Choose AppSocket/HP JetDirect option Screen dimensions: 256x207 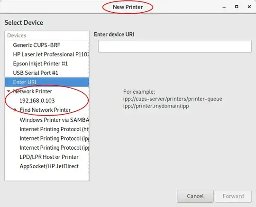(47, 166)
